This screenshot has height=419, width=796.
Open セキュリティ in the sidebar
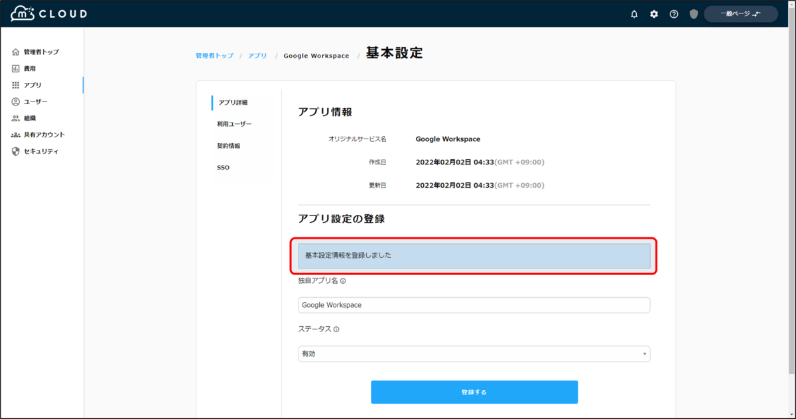point(41,151)
